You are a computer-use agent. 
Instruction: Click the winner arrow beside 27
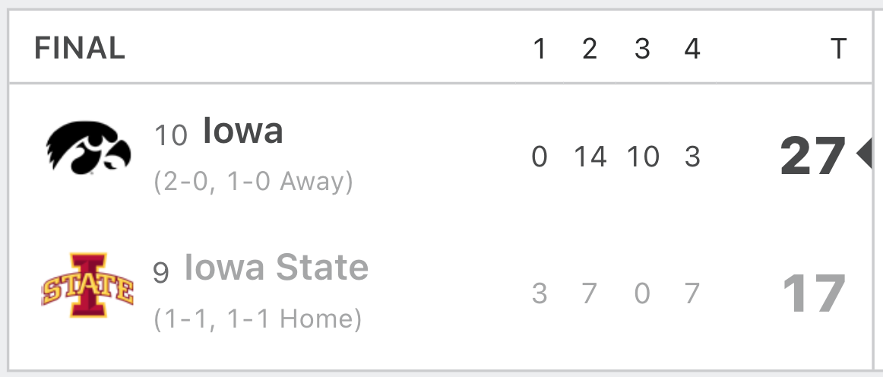coord(865,154)
